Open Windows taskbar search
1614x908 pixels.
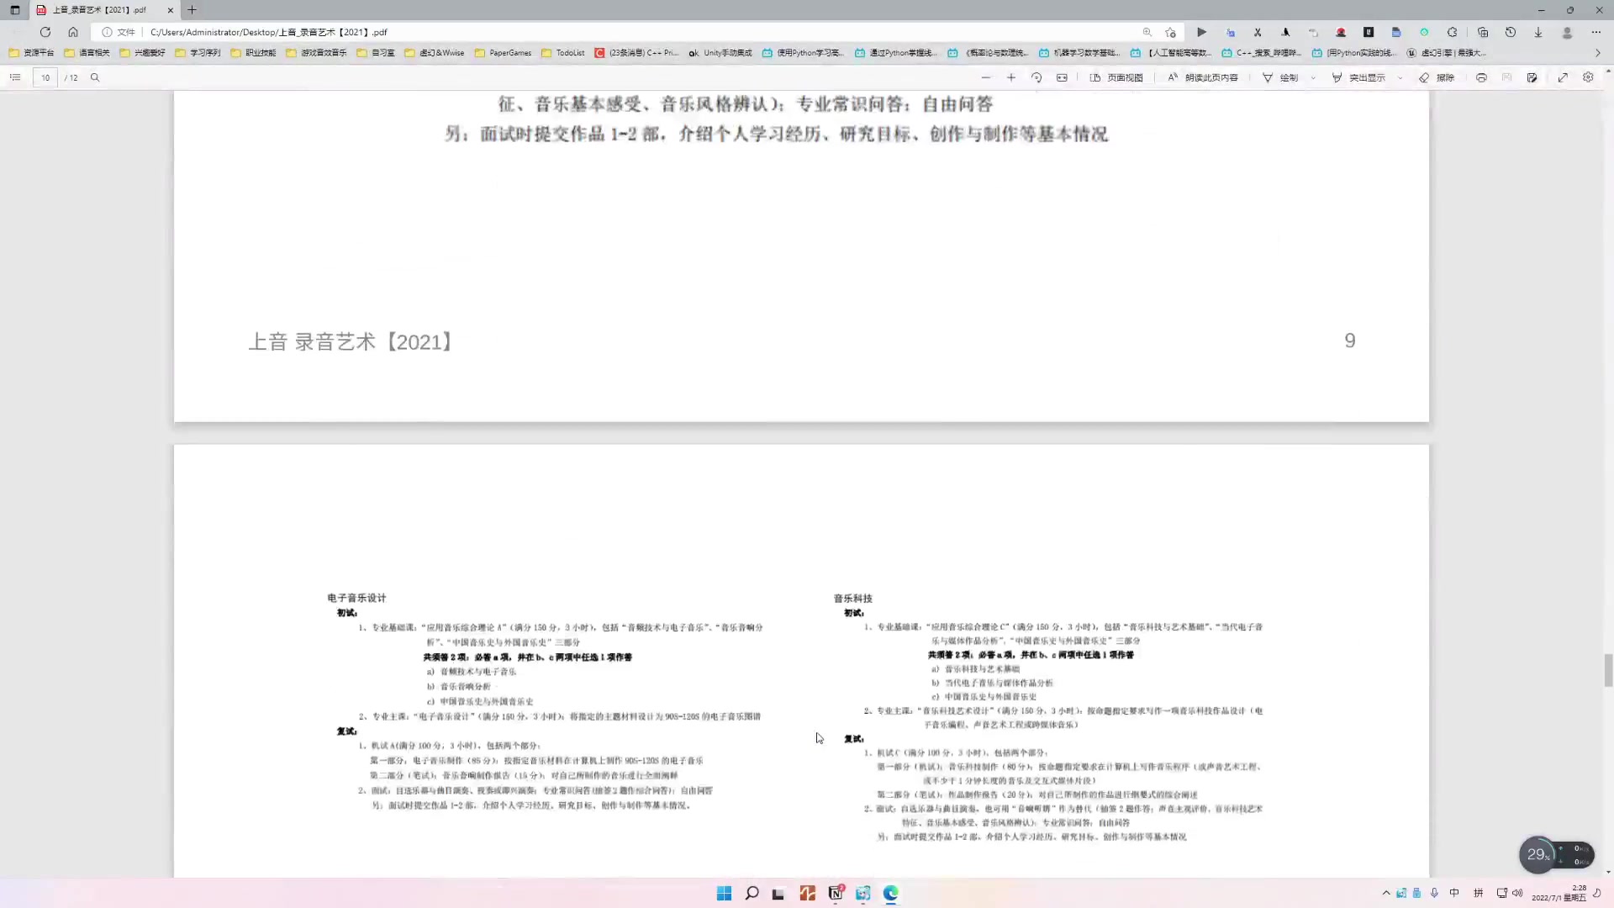[x=752, y=893]
